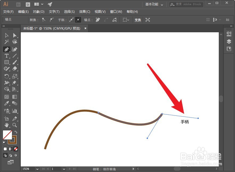This screenshot has width=235, height=172.
Task: Open the Layers panel icon
Action: pos(229,41)
